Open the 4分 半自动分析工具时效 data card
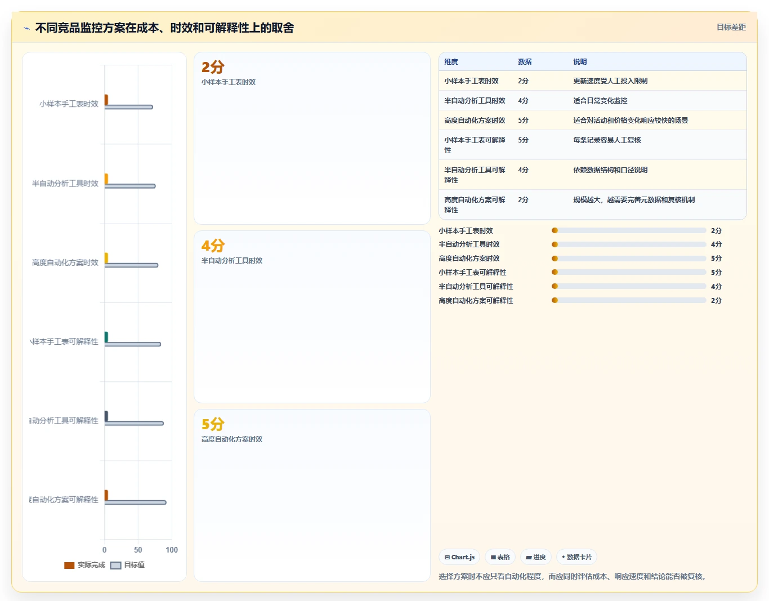The height and width of the screenshot is (601, 769). (312, 317)
